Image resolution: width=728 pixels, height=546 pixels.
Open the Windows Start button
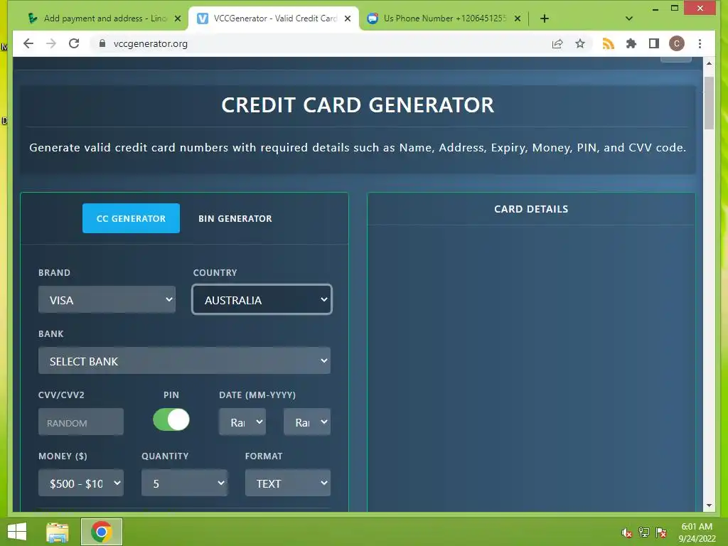tap(17, 532)
